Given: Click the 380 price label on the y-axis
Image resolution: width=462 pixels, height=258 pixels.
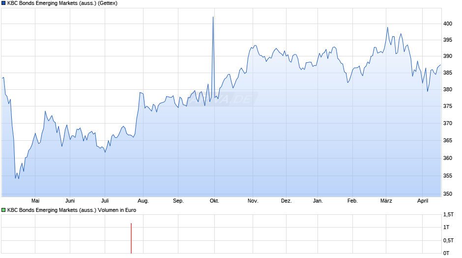Looking at the screenshot, I should point(448,89).
